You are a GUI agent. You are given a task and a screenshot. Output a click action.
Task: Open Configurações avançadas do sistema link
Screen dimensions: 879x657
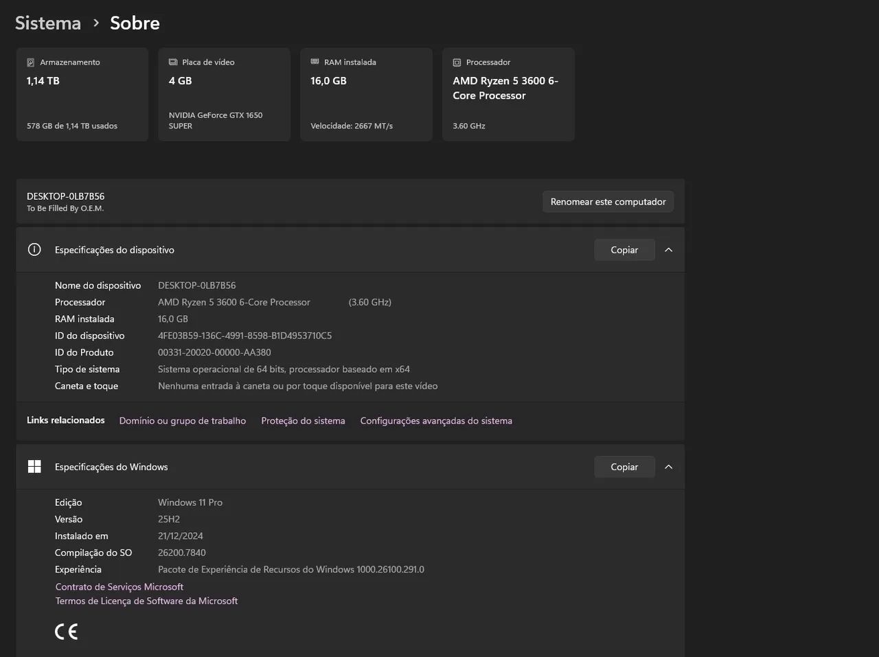436,421
